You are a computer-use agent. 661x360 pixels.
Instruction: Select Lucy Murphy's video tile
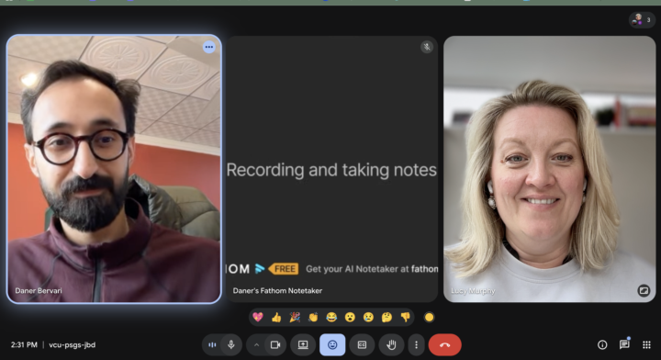pos(549,169)
